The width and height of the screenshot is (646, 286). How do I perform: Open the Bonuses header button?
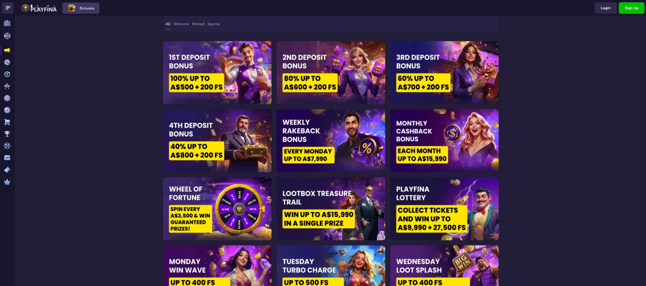[x=81, y=8]
